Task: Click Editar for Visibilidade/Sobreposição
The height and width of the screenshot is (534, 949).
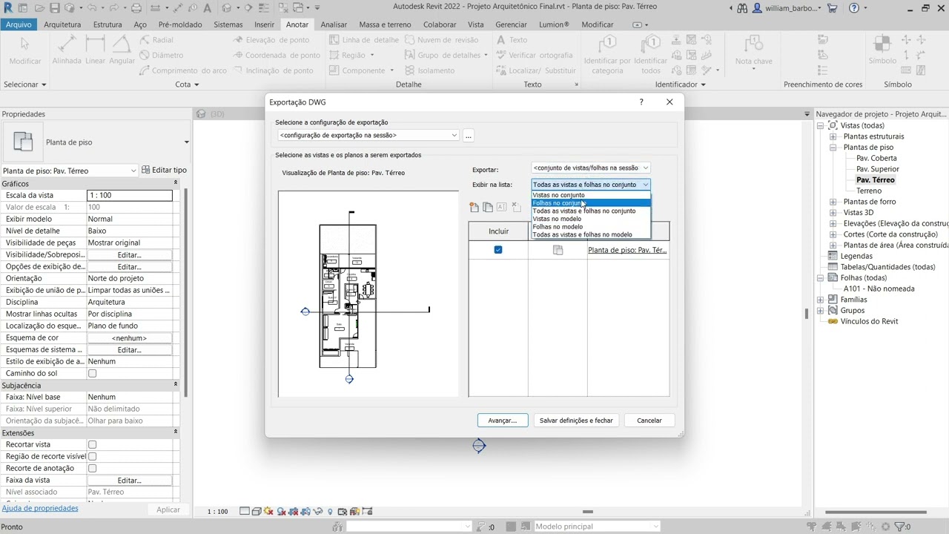Action: (129, 255)
